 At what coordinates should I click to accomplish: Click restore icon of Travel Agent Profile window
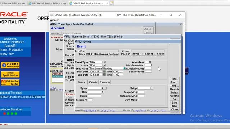pos(181,24)
